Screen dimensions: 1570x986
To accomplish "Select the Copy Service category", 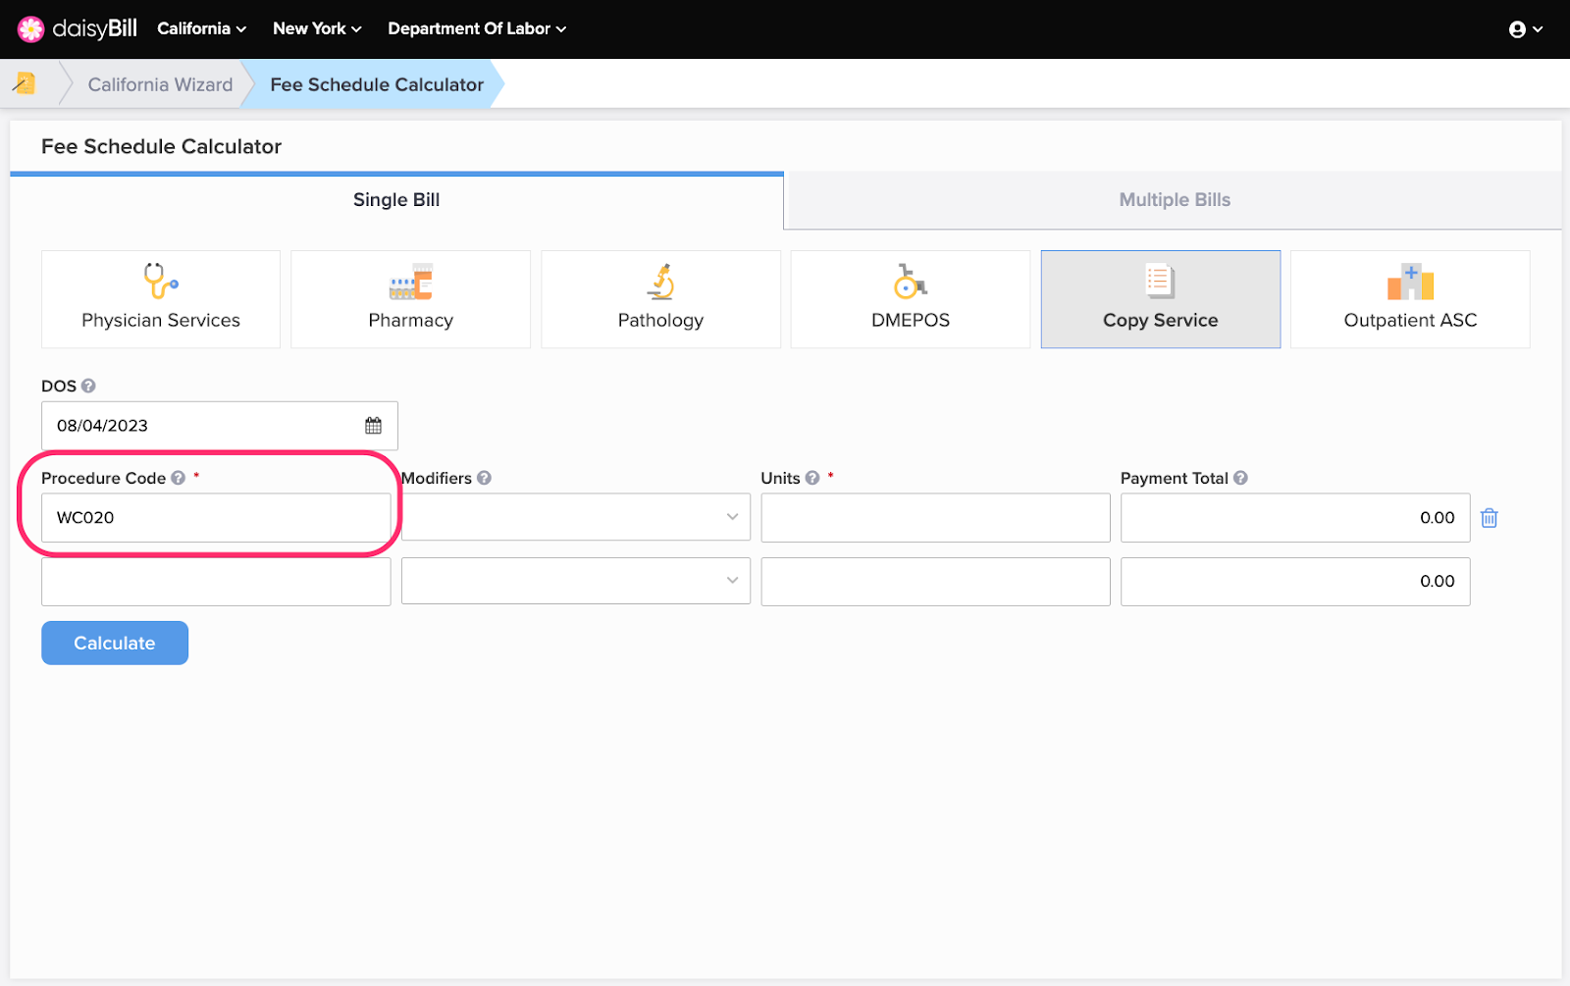I will coord(1161,299).
